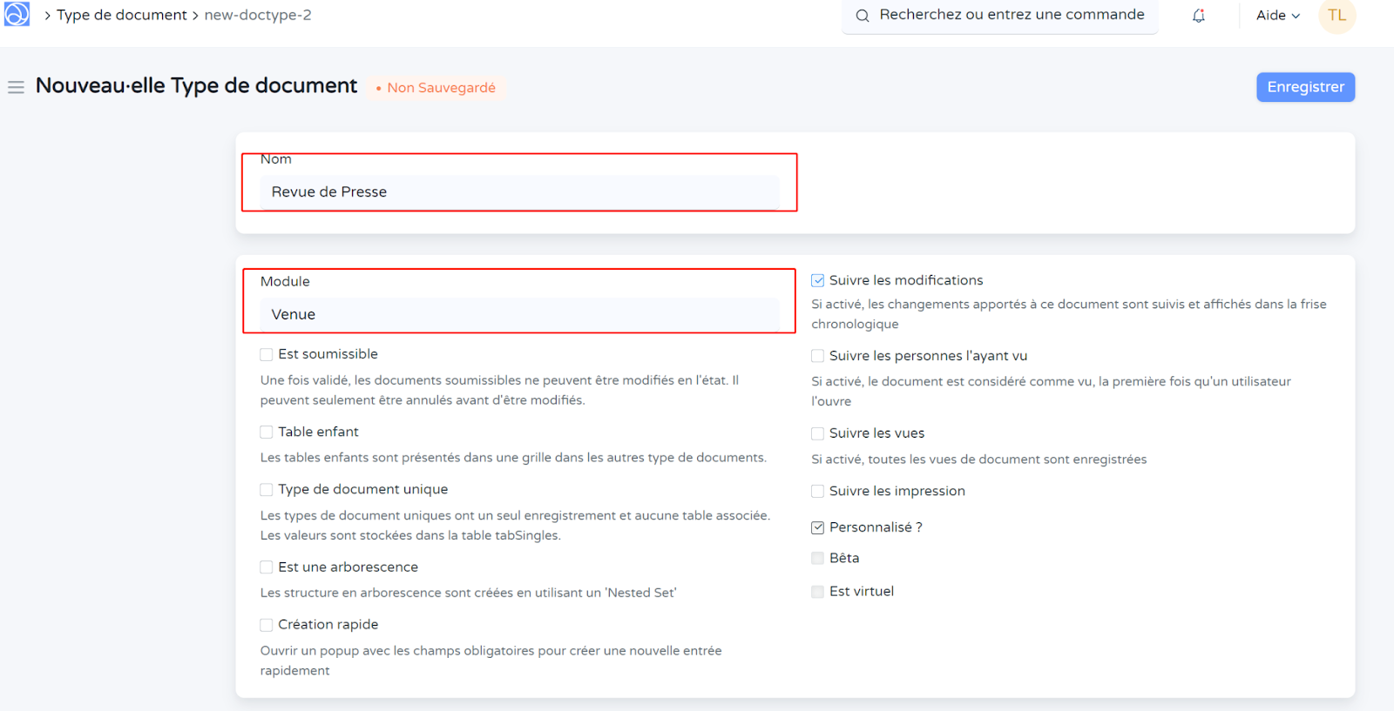The width and height of the screenshot is (1394, 711).
Task: Enable the Création rapide checkbox
Action: pyautogui.click(x=267, y=625)
